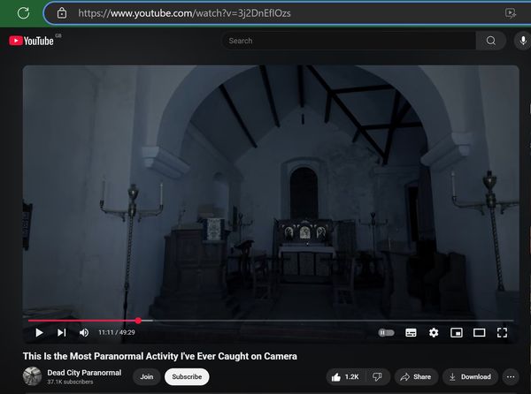Skip to the next video
This screenshot has height=394, width=531.
pos(61,332)
